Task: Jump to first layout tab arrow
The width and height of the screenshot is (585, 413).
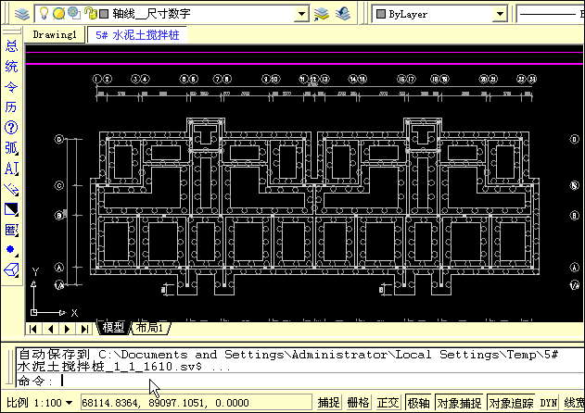Action: tap(32, 329)
